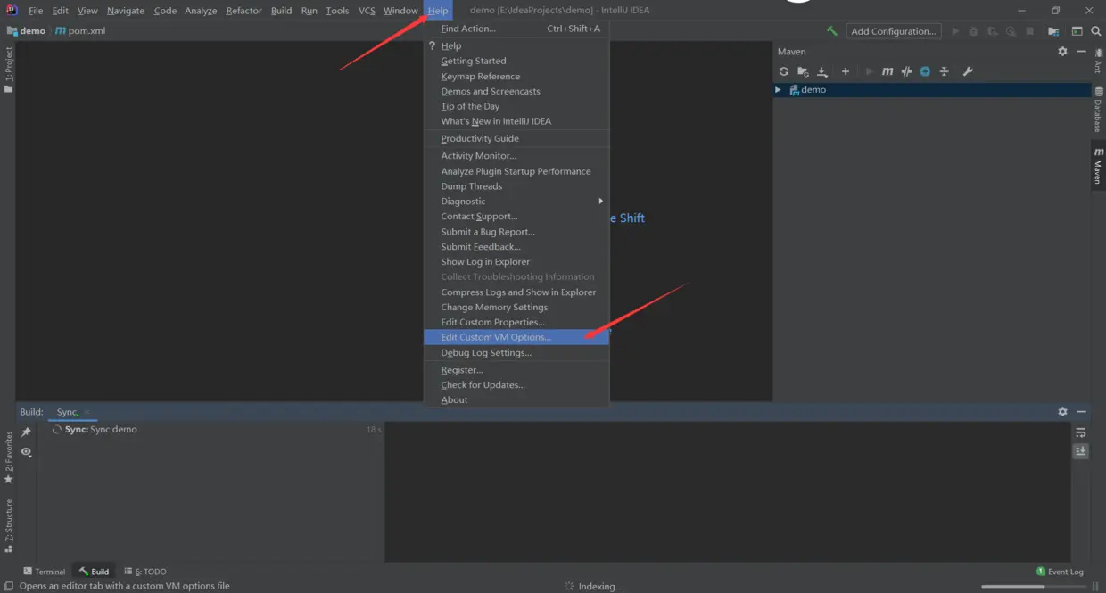Pin the Build tab with pin icon
The height and width of the screenshot is (593, 1106).
click(x=26, y=432)
